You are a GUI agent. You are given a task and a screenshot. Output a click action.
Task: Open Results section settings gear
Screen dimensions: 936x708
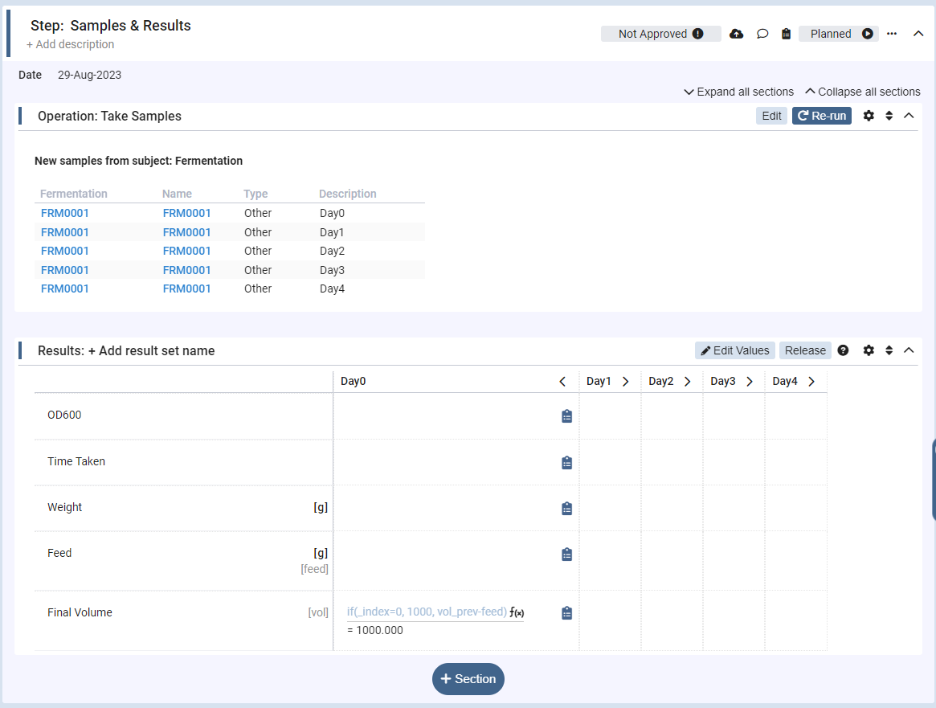[869, 350]
